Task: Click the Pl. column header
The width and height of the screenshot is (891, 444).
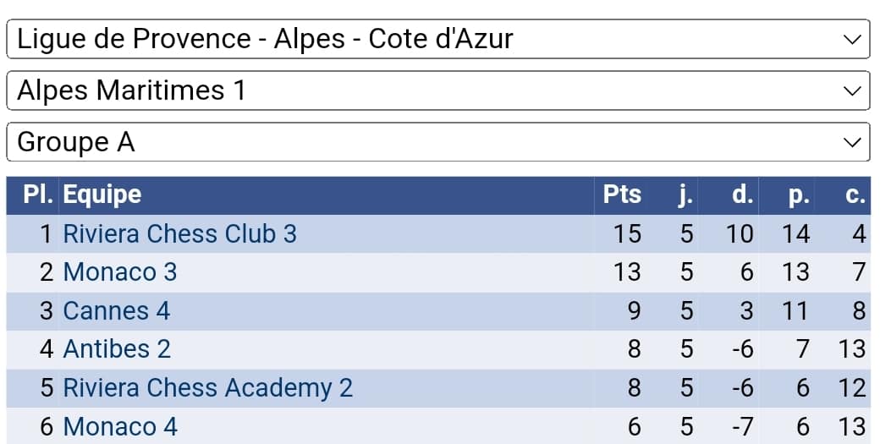Action: [x=38, y=195]
